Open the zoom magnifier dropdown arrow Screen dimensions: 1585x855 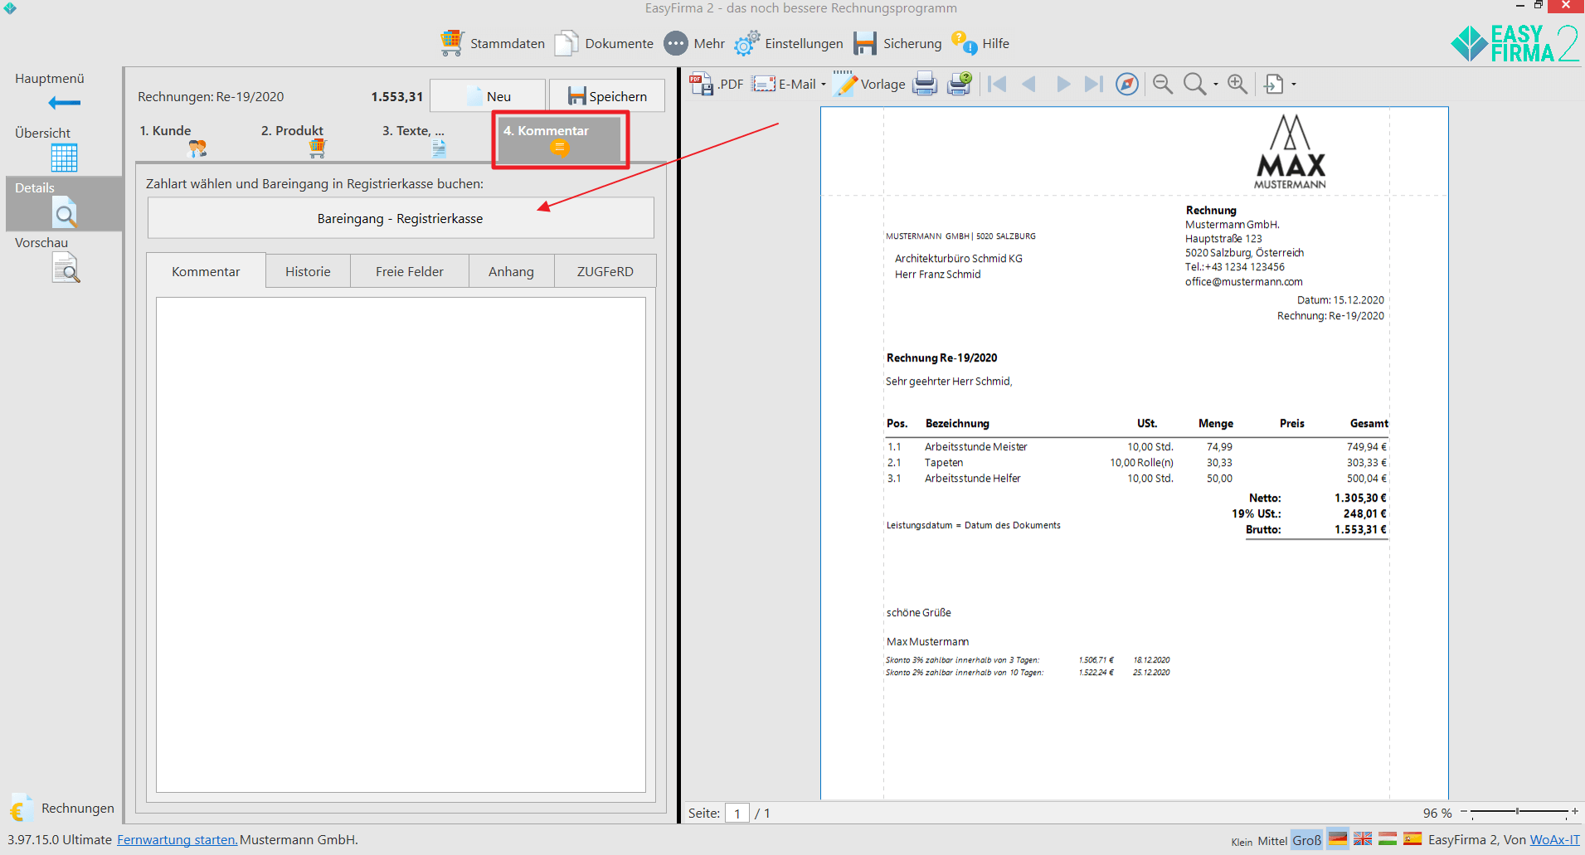1216,85
